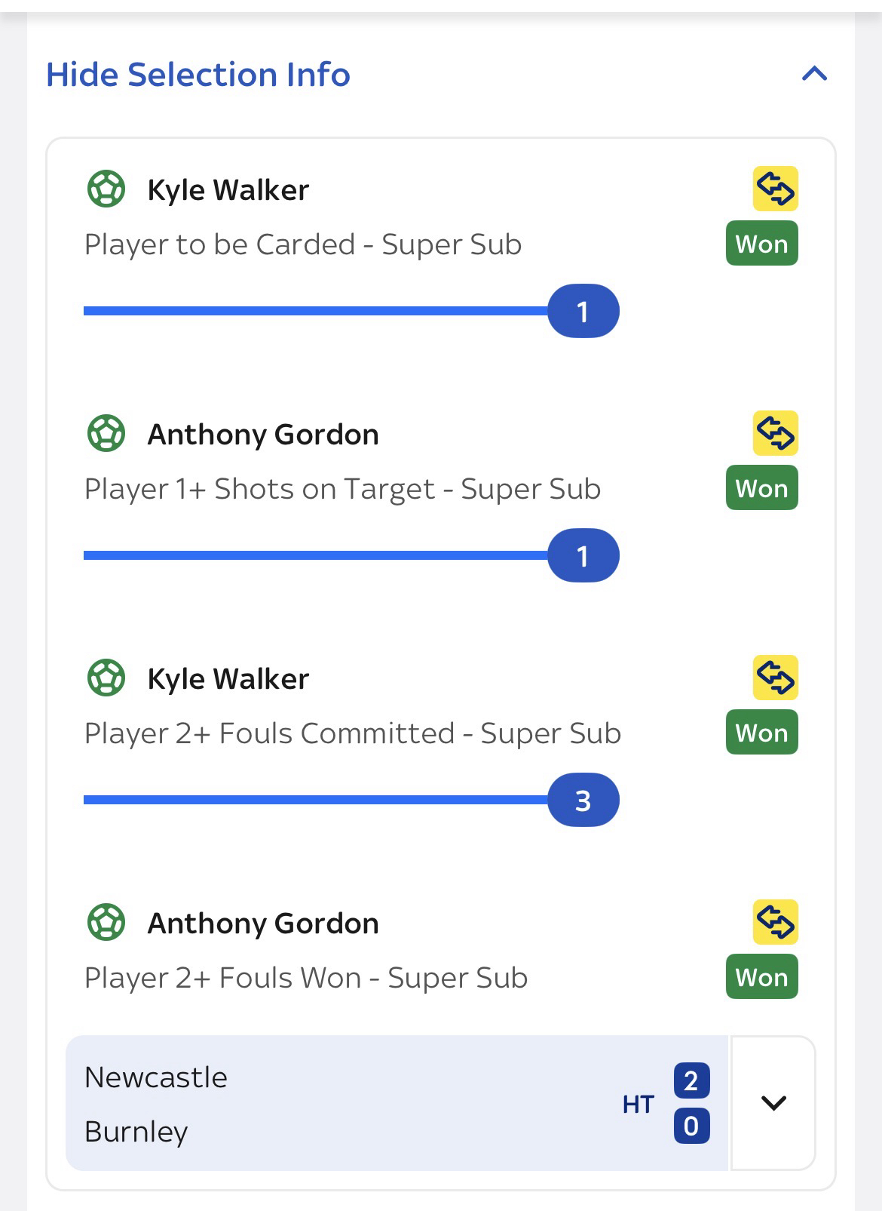Select the Player 2+ Fouls Won market text
The height and width of the screenshot is (1211, 882).
[305, 978]
